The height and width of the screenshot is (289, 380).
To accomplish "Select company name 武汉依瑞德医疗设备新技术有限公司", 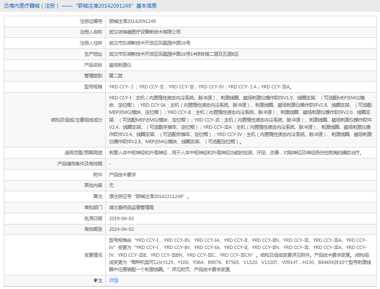I will (x=145, y=32).
